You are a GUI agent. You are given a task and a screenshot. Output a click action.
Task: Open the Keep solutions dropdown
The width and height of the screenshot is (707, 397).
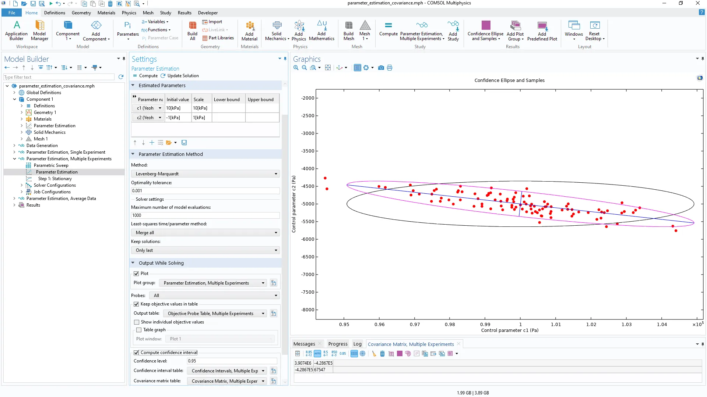[205, 250]
